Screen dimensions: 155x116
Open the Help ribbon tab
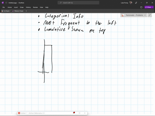click(47, 7)
